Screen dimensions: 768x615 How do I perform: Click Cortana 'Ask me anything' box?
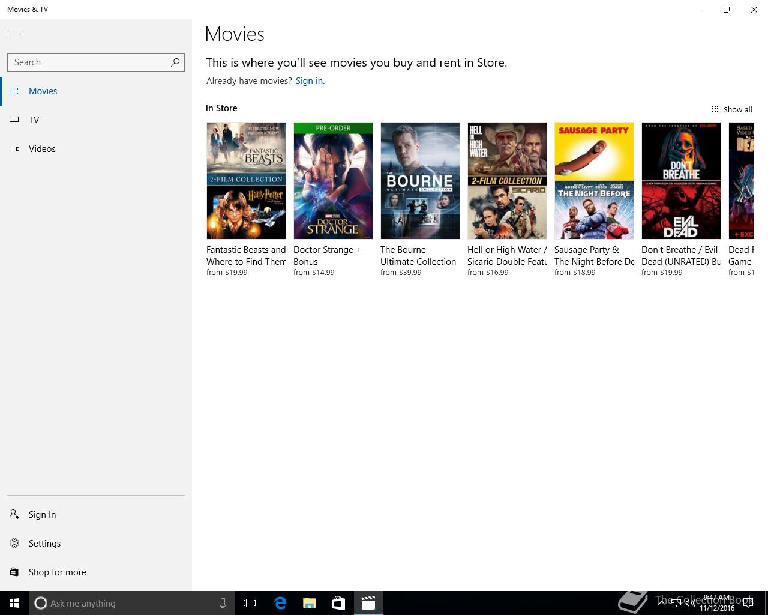[x=132, y=603]
